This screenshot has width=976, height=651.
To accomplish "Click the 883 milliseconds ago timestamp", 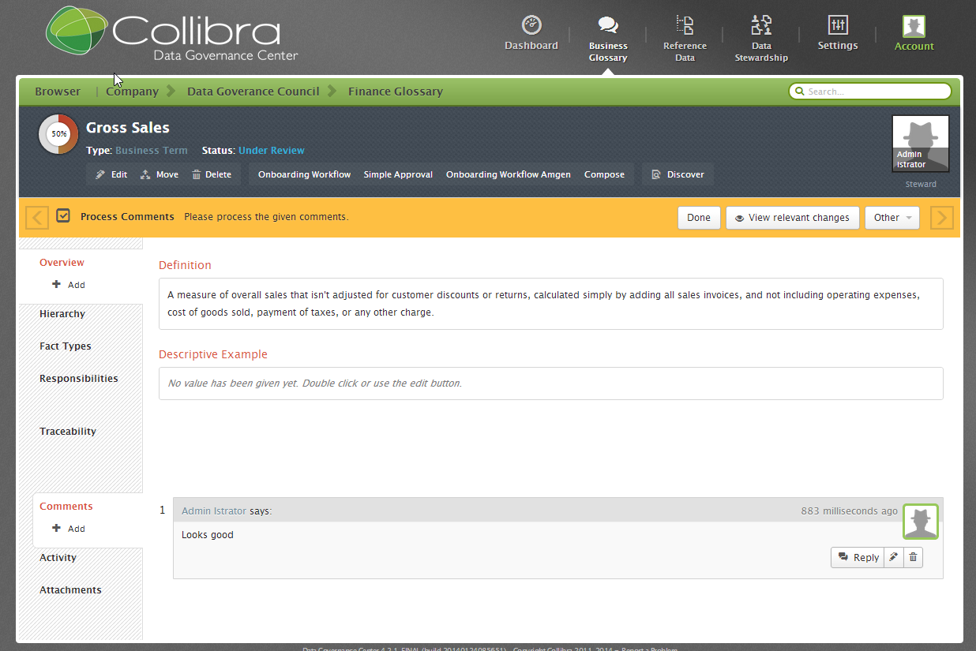I will (x=849, y=511).
